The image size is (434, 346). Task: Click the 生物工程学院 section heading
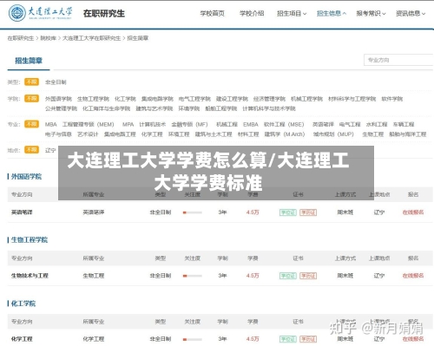tap(30, 240)
